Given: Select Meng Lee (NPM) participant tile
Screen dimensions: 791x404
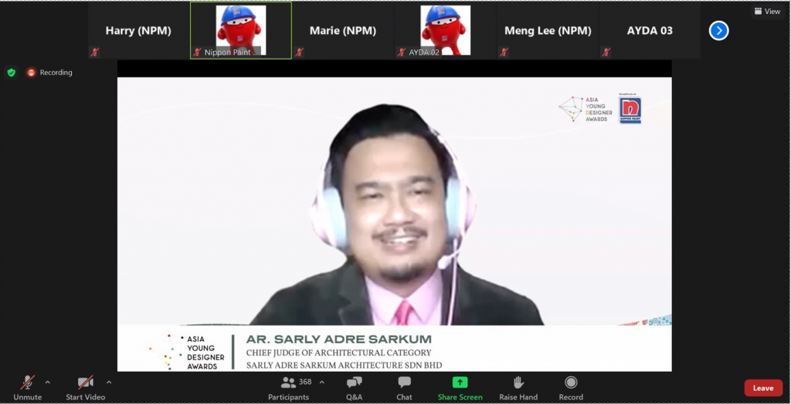Looking at the screenshot, I should 546,31.
